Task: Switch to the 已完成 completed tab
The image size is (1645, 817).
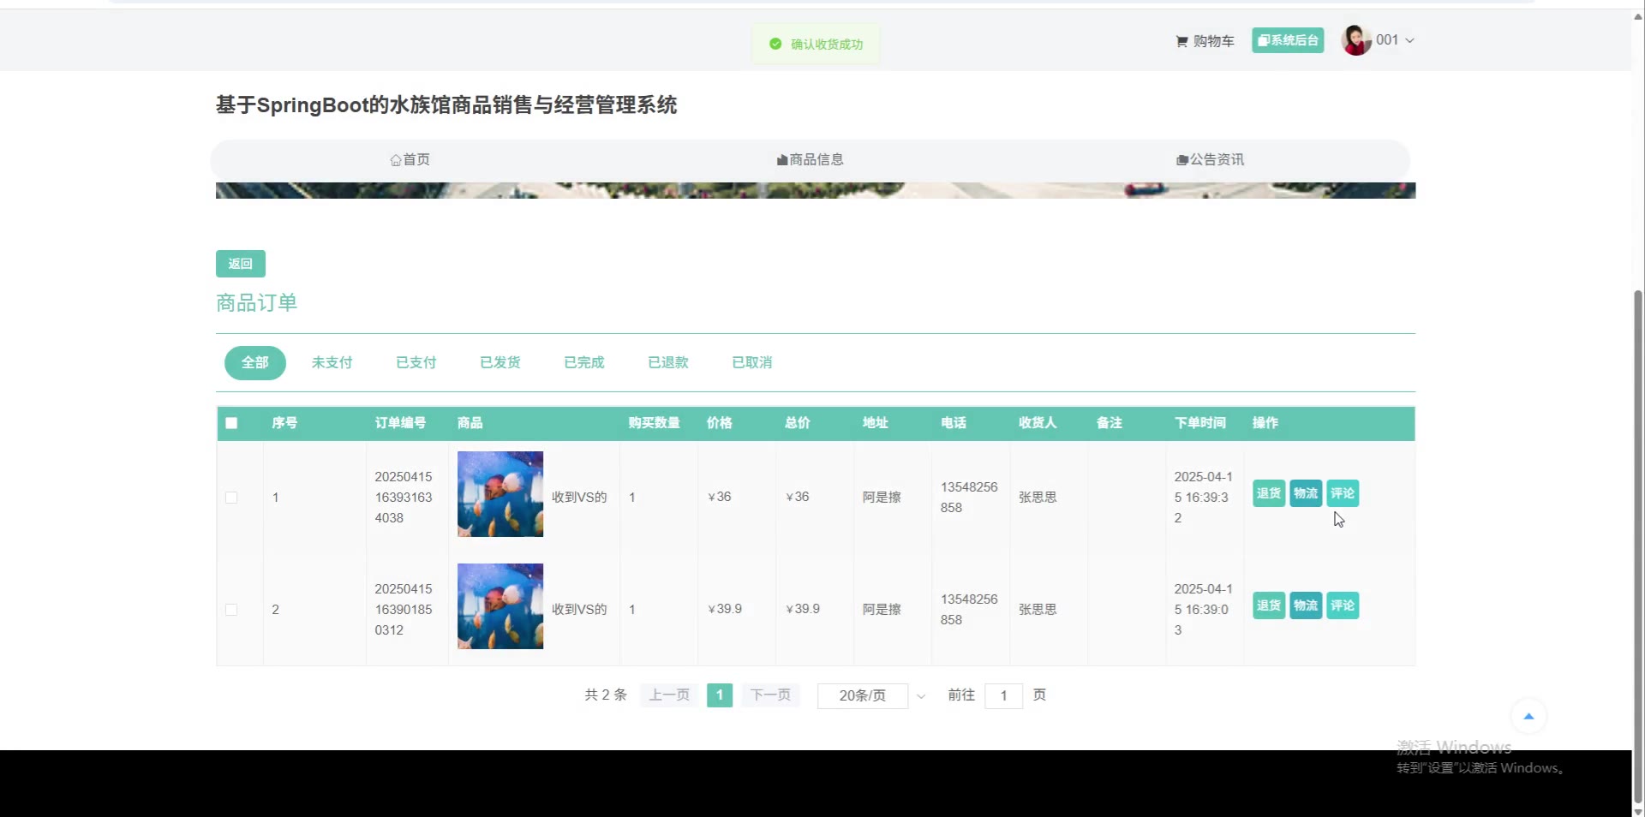Action: tap(583, 363)
